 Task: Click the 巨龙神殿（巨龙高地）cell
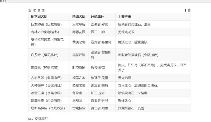(49, 24)
